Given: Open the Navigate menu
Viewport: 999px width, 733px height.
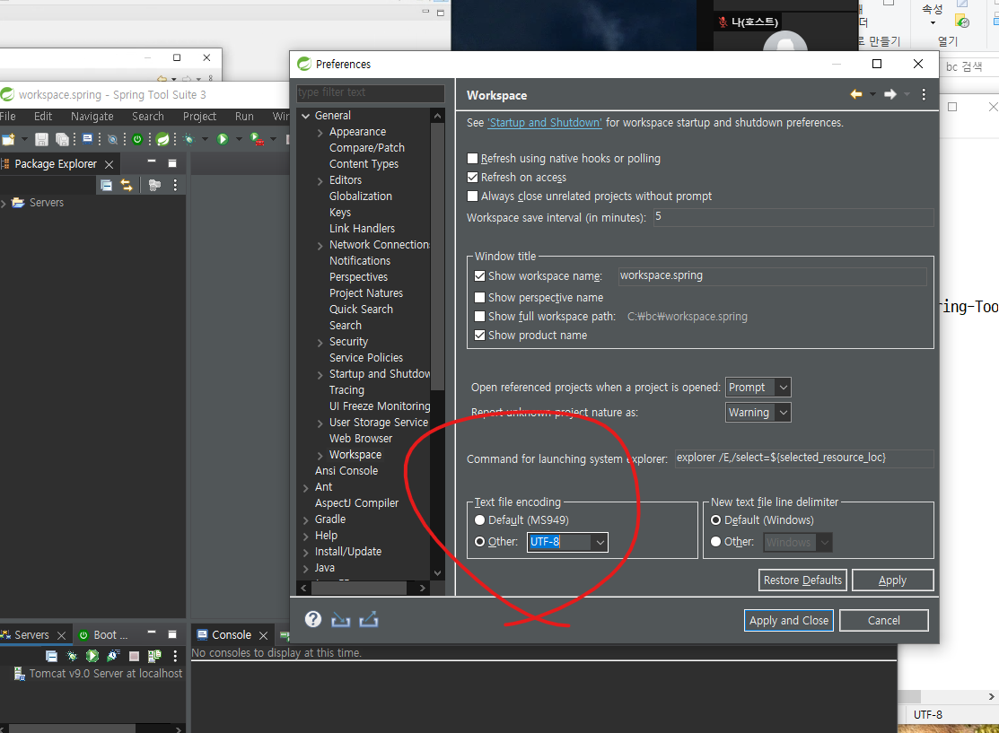Looking at the screenshot, I should [x=92, y=117].
